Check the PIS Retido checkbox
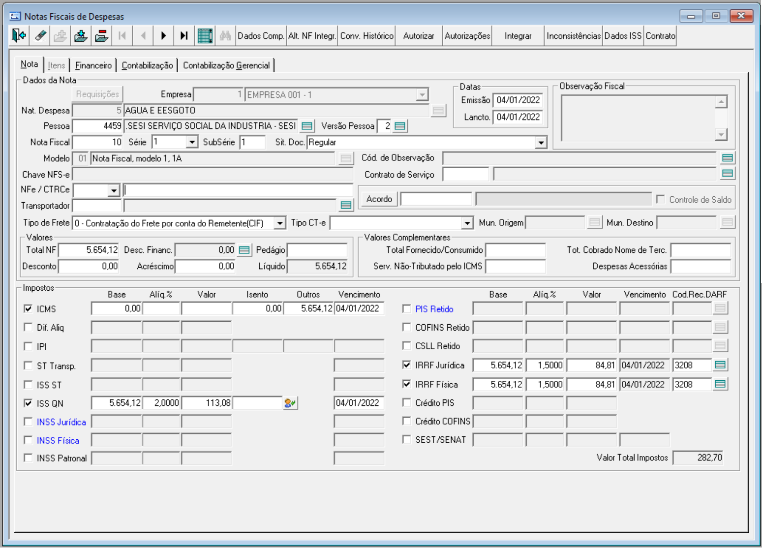Screen dimensions: 762x548 406,309
